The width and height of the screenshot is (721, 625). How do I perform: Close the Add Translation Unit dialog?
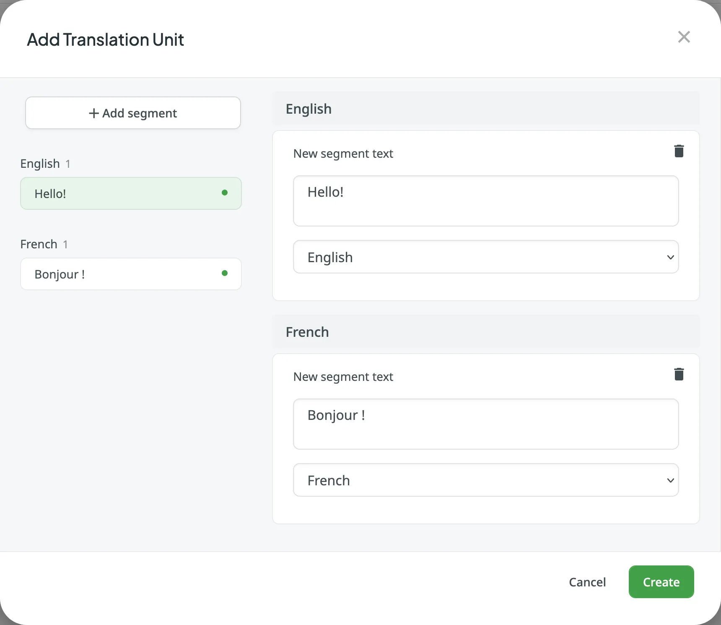(684, 37)
